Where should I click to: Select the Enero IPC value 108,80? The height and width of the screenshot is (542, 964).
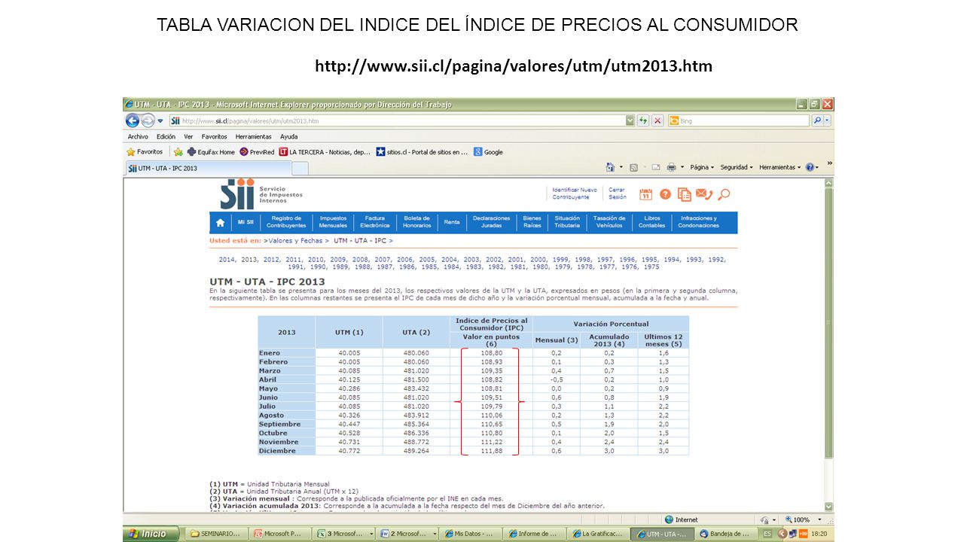[x=491, y=353]
